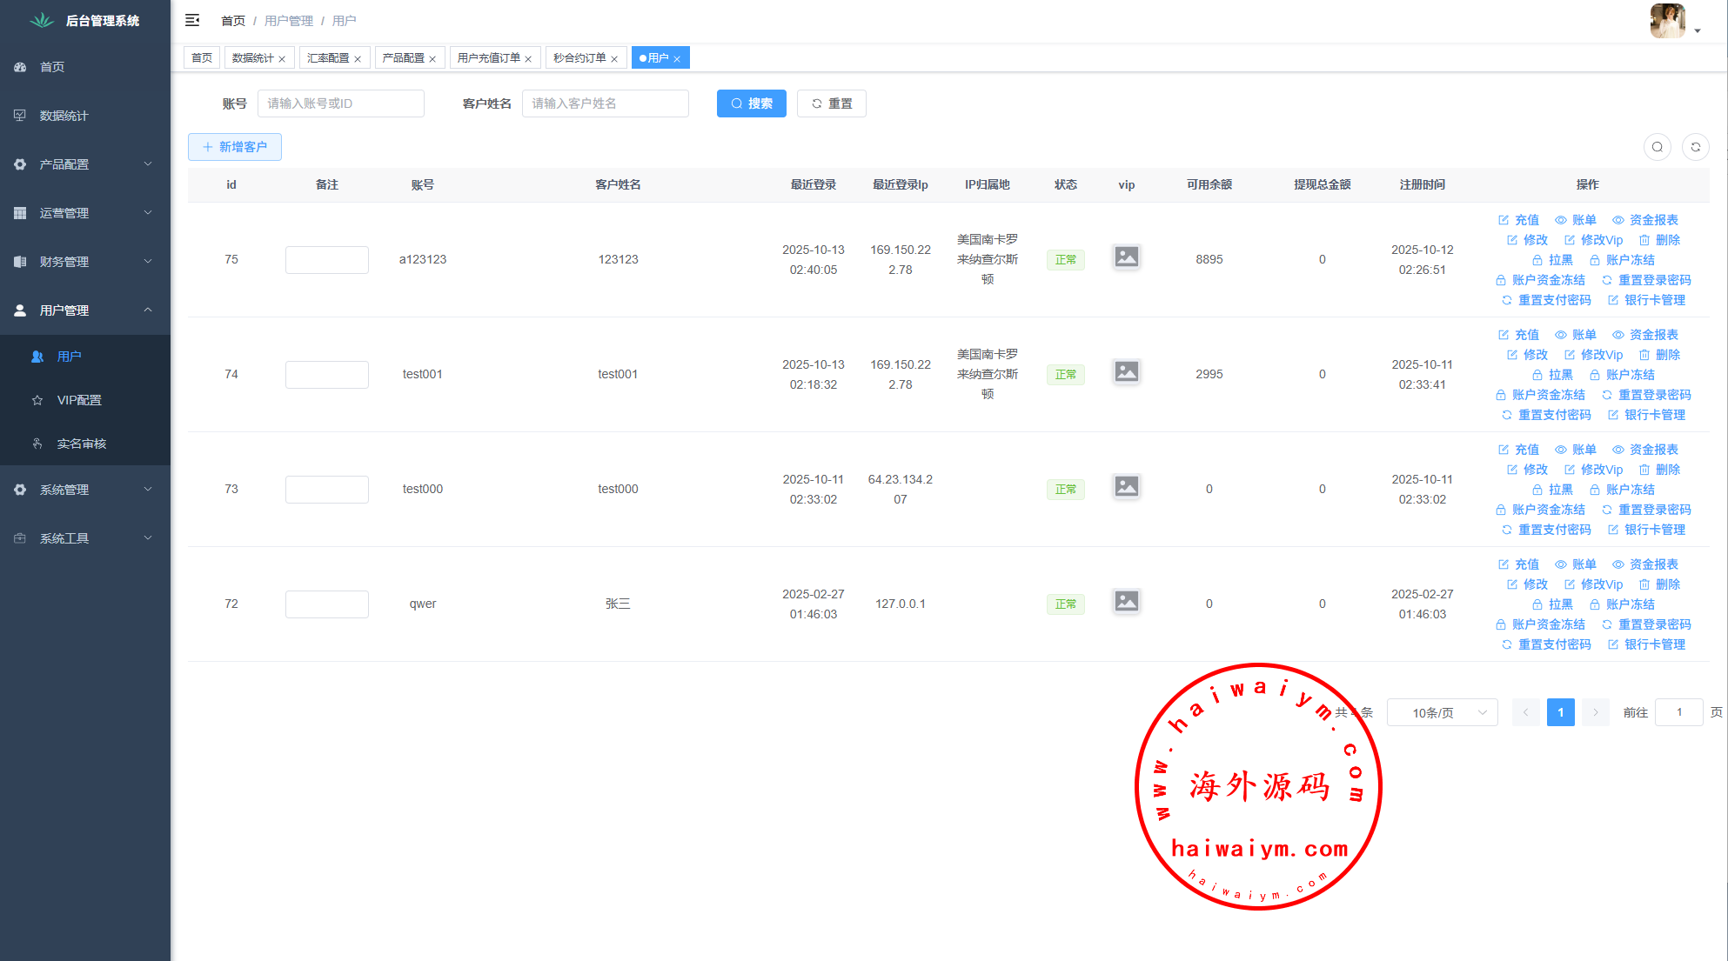Screen dimensions: 1728x961
Task: Switch to the 用户充值订单 tab
Action: point(488,58)
